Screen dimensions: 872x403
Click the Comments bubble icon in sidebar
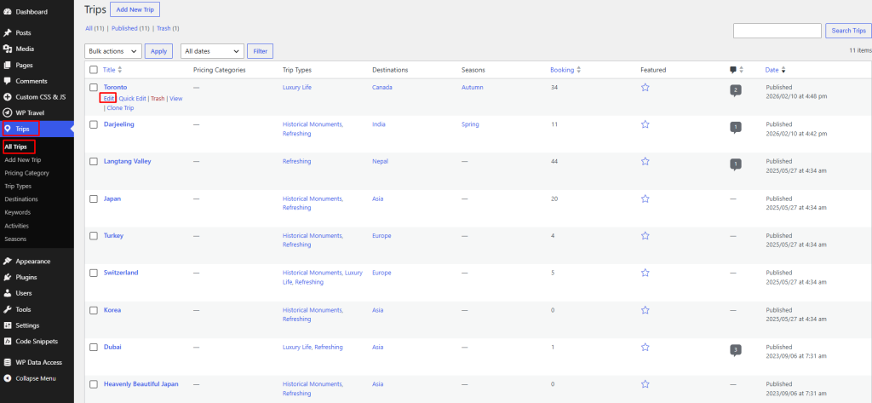[8, 81]
